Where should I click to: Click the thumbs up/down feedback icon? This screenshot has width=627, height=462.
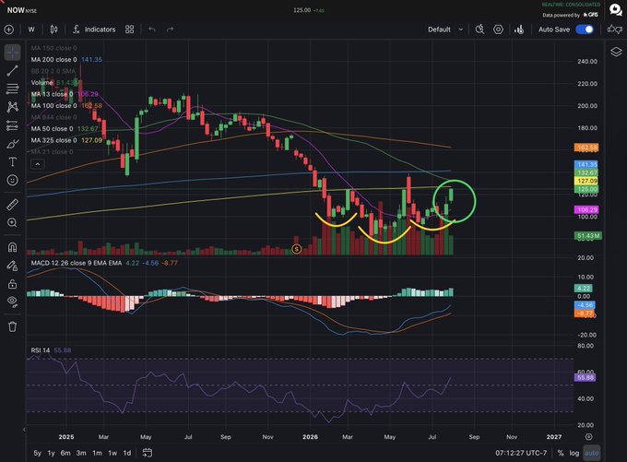615,30
